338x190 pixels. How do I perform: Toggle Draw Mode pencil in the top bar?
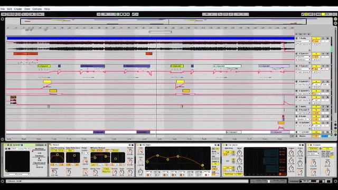click(303, 14)
